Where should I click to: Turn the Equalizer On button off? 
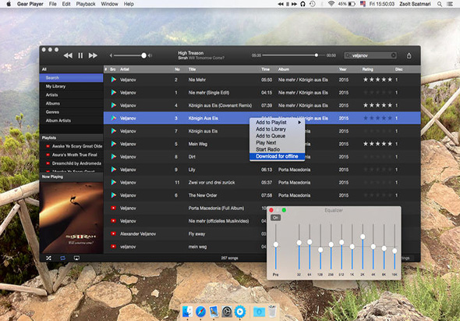point(275,218)
